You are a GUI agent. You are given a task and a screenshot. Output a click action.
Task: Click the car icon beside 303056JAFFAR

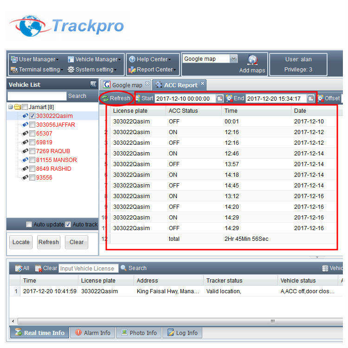click(25, 124)
